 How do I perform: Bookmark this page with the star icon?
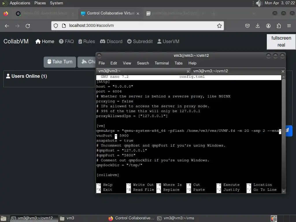pos(219,26)
